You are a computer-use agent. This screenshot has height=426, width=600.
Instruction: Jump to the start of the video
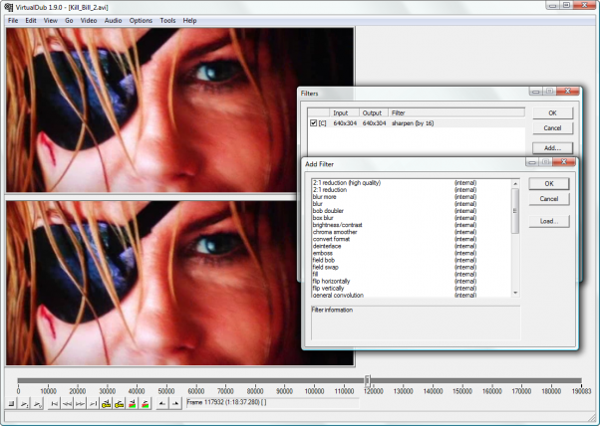(55, 403)
